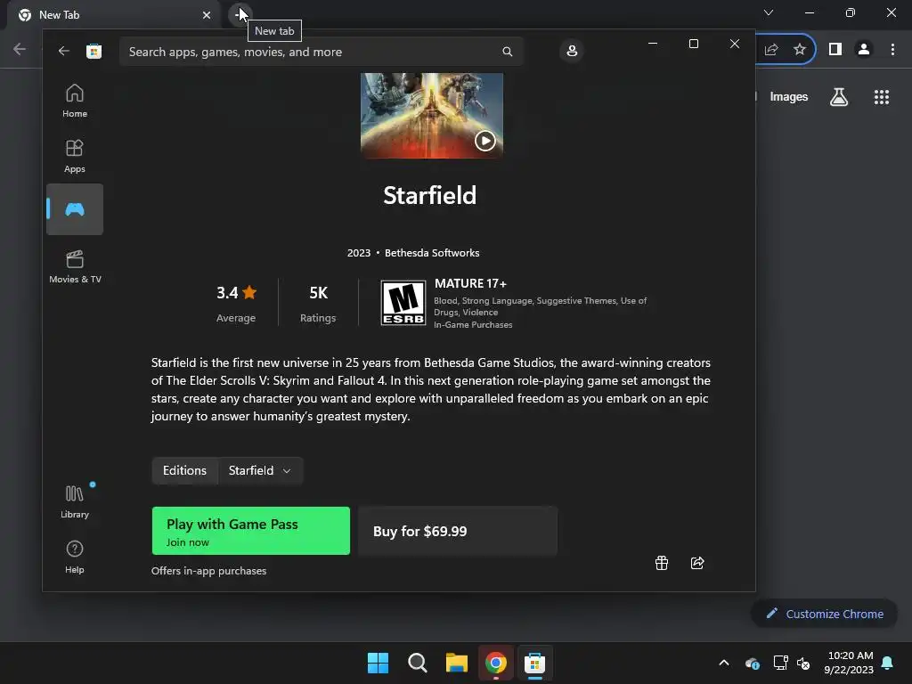
Task: Click the search magnifier in Store search box
Action: (x=507, y=52)
